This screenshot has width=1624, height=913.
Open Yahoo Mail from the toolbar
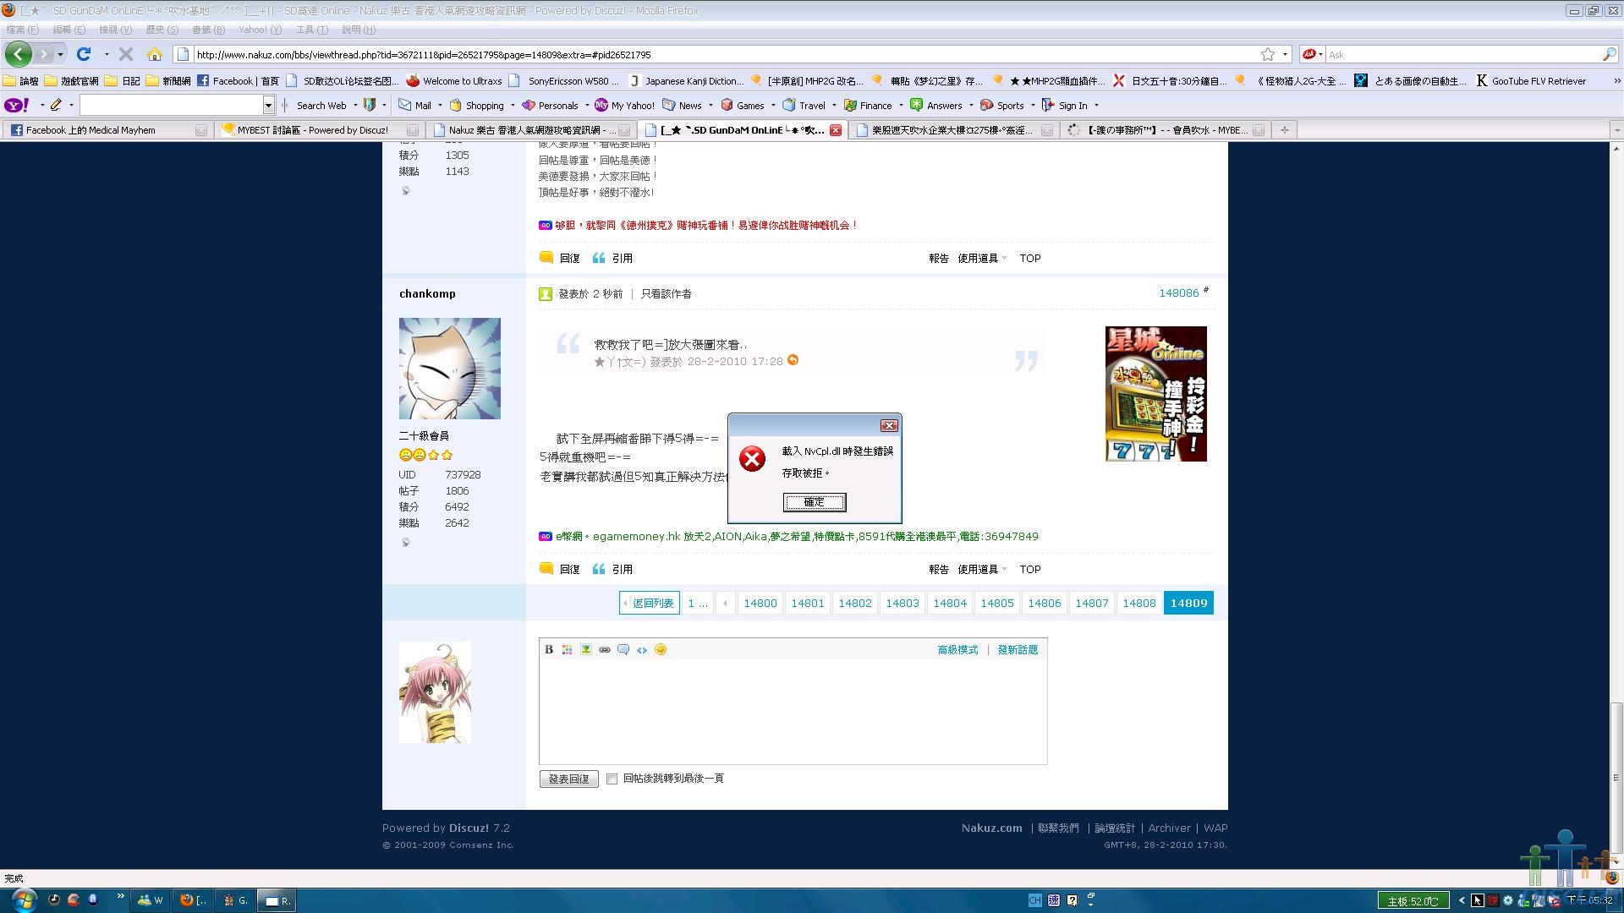tap(414, 105)
